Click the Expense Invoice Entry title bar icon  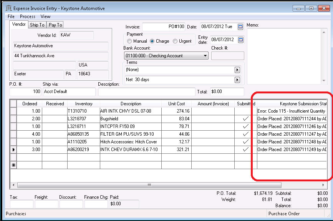pos(9,8)
